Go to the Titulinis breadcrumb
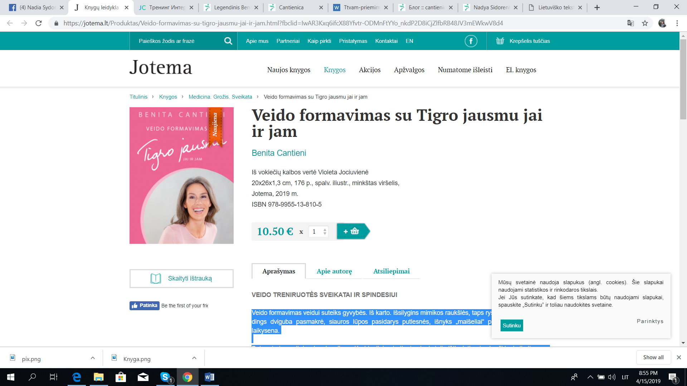Image resolution: width=687 pixels, height=386 pixels. click(138, 97)
